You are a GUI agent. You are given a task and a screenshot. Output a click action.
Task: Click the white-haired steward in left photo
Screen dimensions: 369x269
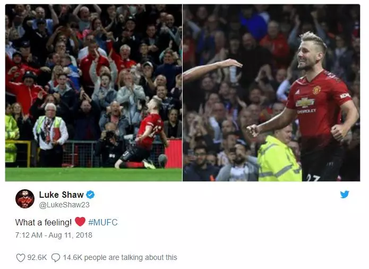point(50,134)
